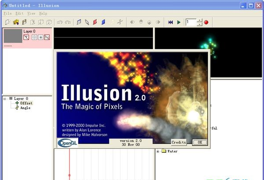Decrease frame number with down spinner
264x180 pixels.
[x=199, y=24]
